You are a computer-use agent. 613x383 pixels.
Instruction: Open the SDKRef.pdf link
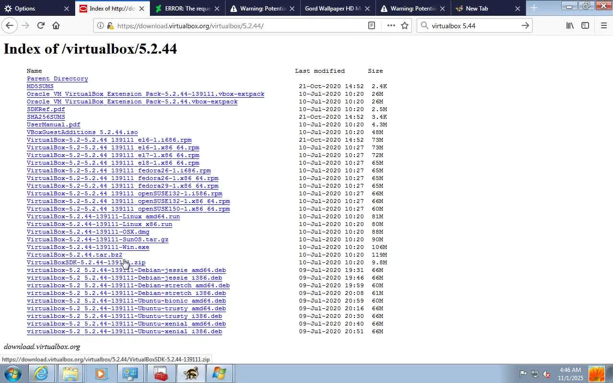coord(46,109)
